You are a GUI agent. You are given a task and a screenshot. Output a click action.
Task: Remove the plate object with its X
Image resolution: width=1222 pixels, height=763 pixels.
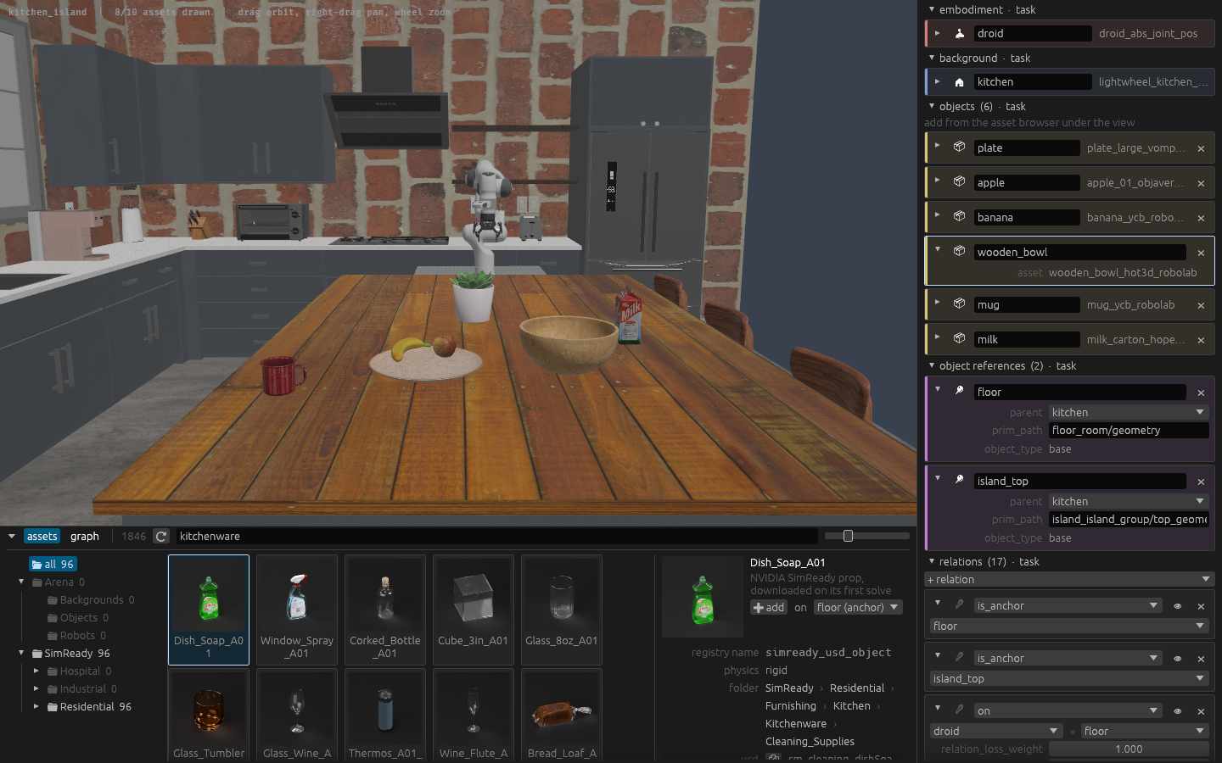tap(1201, 148)
